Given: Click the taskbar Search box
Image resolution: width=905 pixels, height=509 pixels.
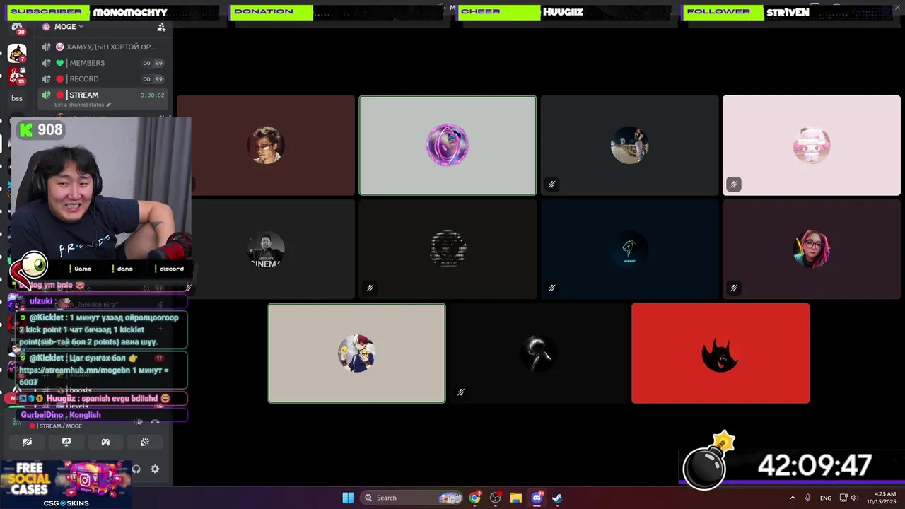Looking at the screenshot, I should click(x=412, y=498).
